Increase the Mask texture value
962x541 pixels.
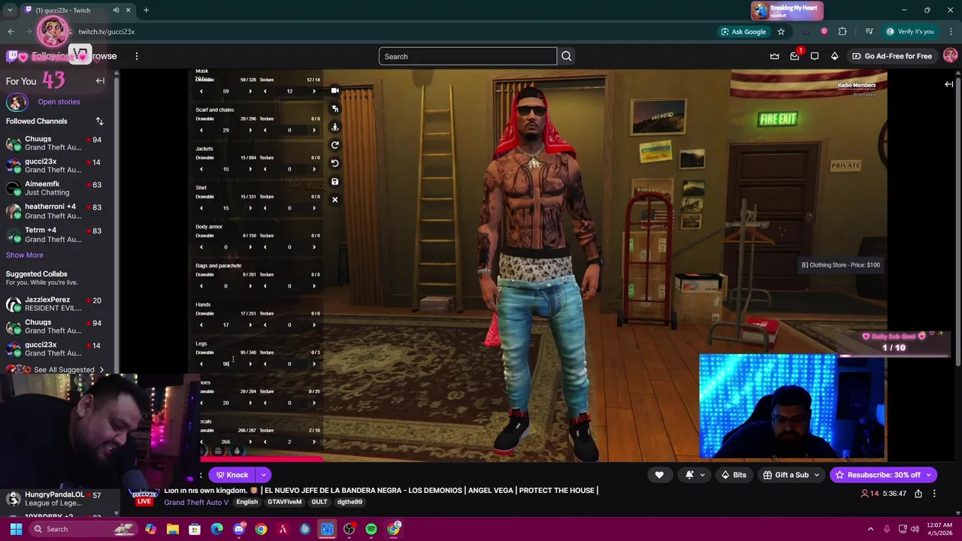point(314,91)
